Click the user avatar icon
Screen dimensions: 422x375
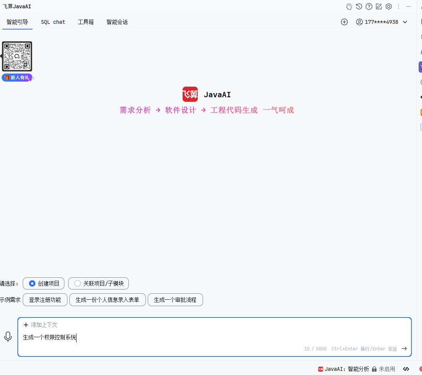click(359, 22)
